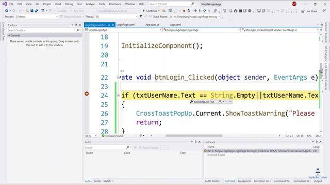Pin the Call Stack window

[x=317, y=142]
